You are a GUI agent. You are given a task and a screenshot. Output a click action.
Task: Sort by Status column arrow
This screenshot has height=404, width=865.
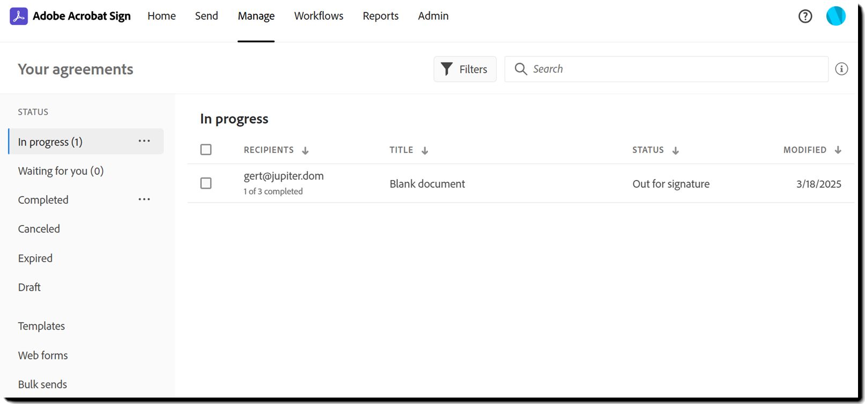click(676, 151)
